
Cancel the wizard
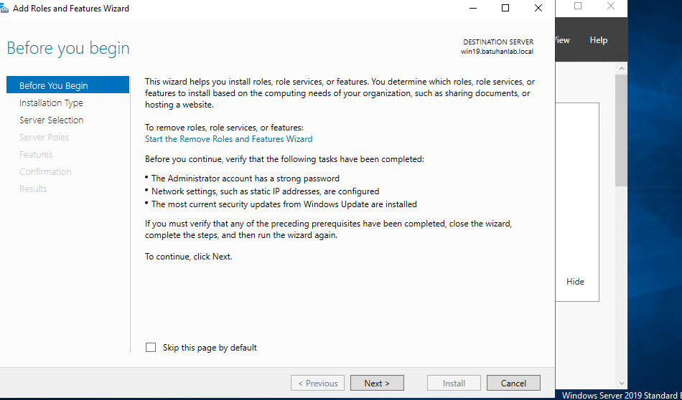coord(513,384)
